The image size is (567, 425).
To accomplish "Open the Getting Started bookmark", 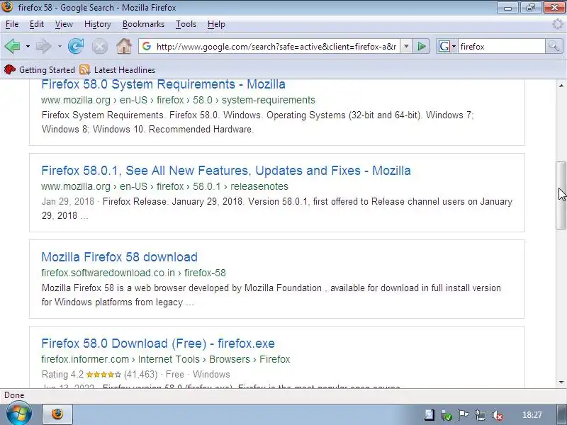I will (40, 69).
